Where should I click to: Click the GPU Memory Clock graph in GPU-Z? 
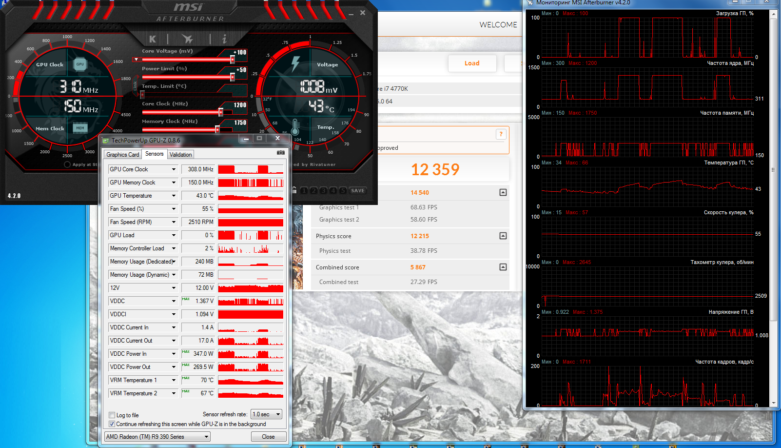[x=251, y=183]
